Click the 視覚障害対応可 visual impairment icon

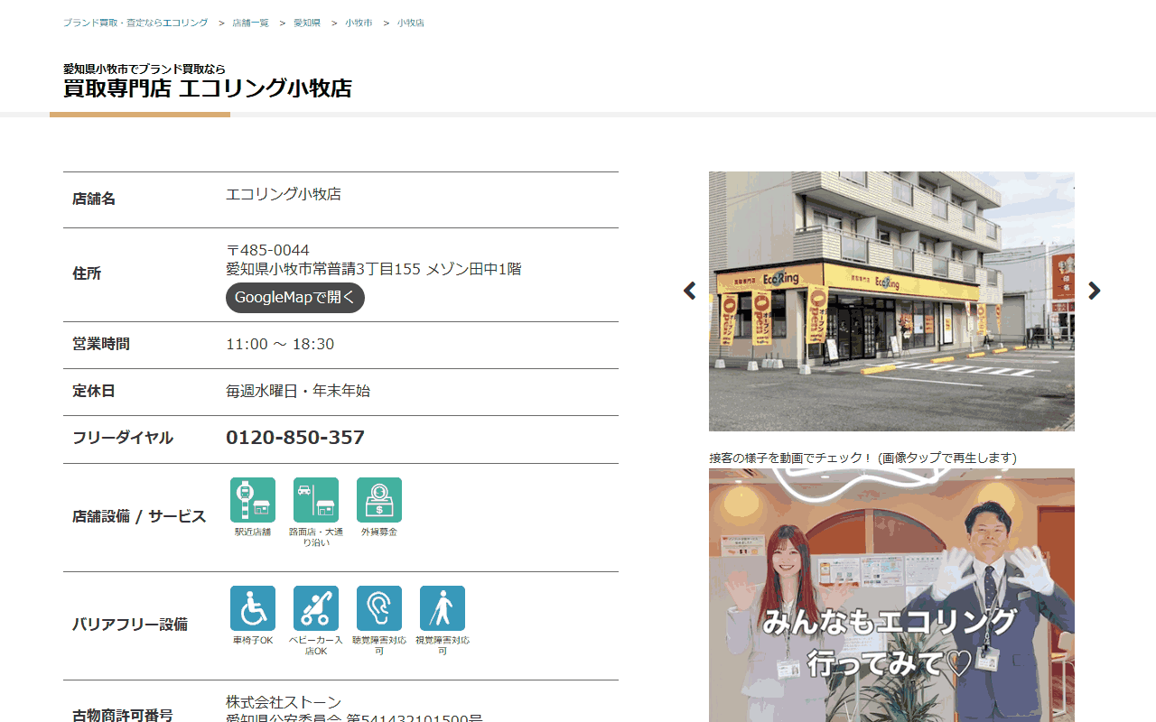(x=443, y=608)
